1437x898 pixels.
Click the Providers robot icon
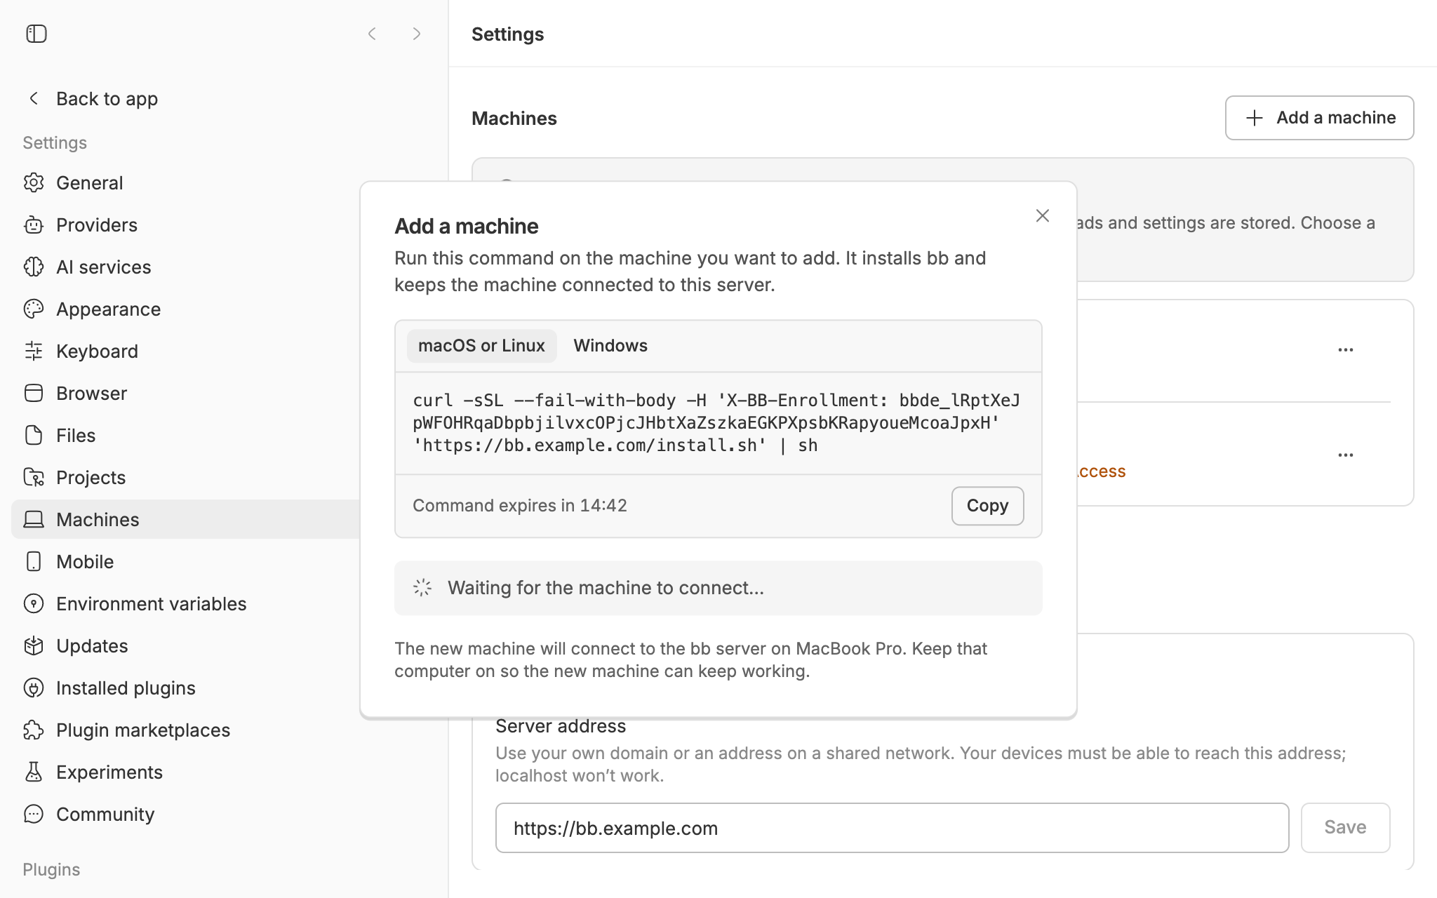point(34,224)
